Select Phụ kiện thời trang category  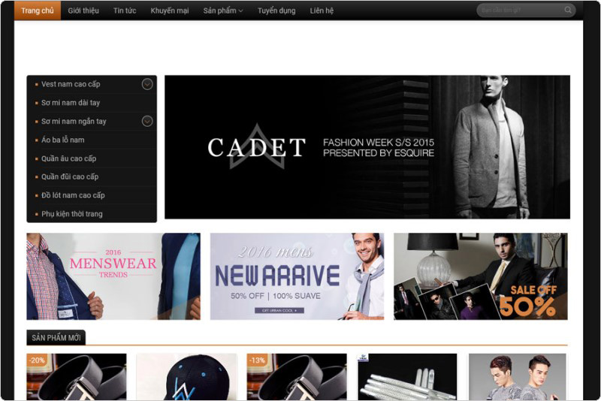tap(71, 214)
